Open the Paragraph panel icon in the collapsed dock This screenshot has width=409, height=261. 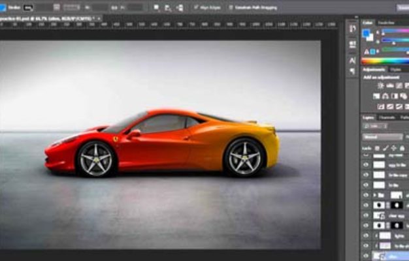352,69
